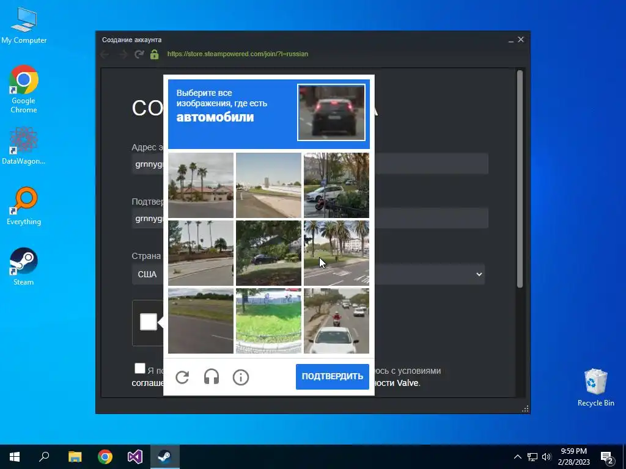626x469 pixels.
Task: Click the store.steampowered.com URL text
Action: pos(238,54)
